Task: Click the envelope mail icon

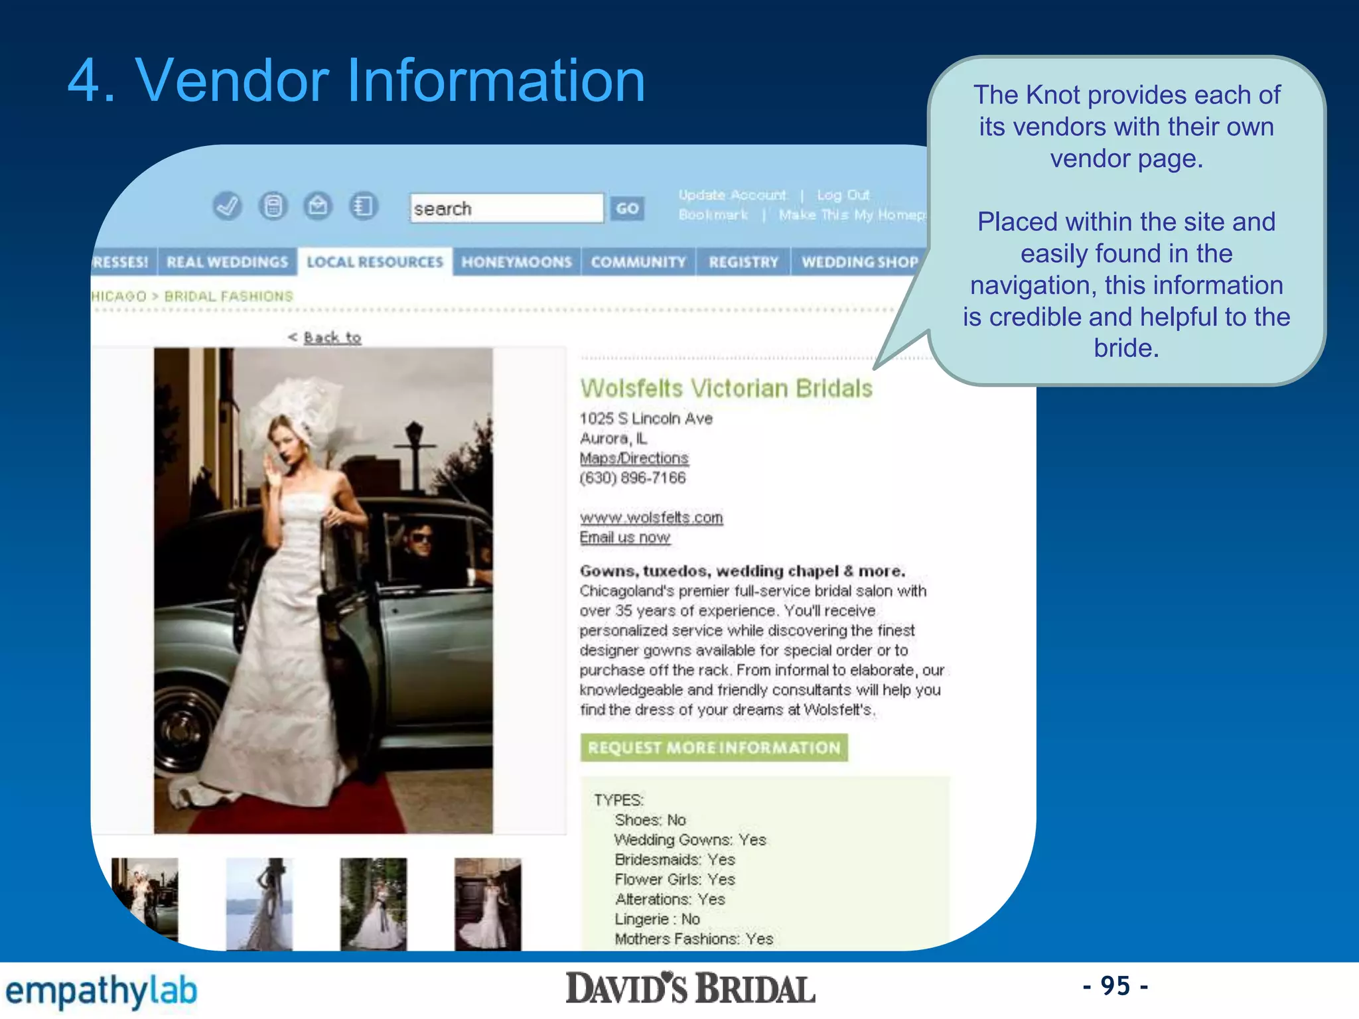Action: (318, 206)
